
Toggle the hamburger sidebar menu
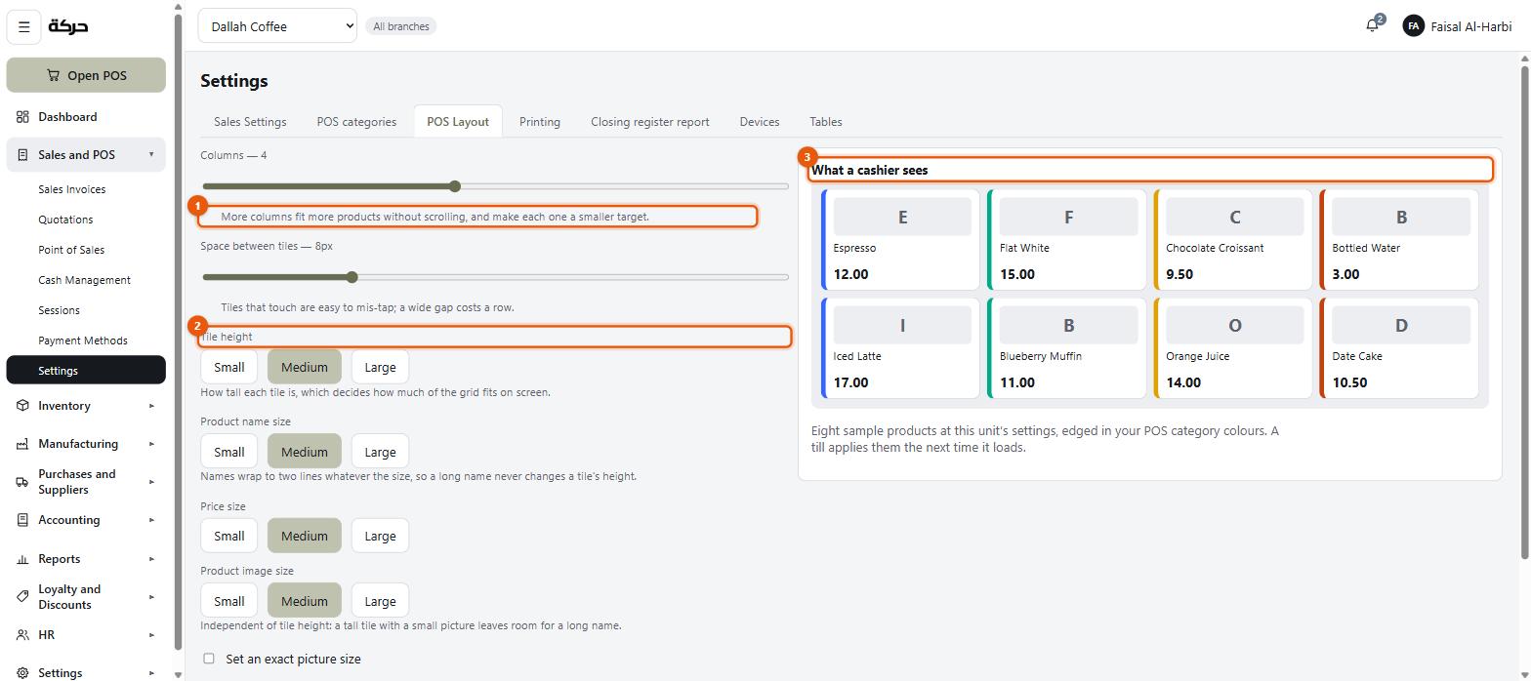(x=24, y=27)
